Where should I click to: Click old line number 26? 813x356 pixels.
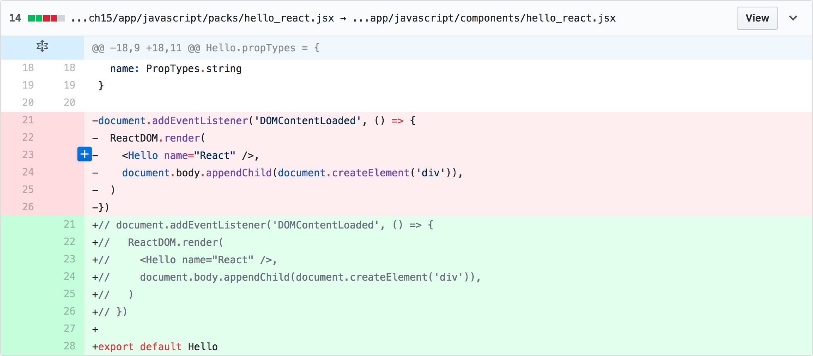[28, 207]
